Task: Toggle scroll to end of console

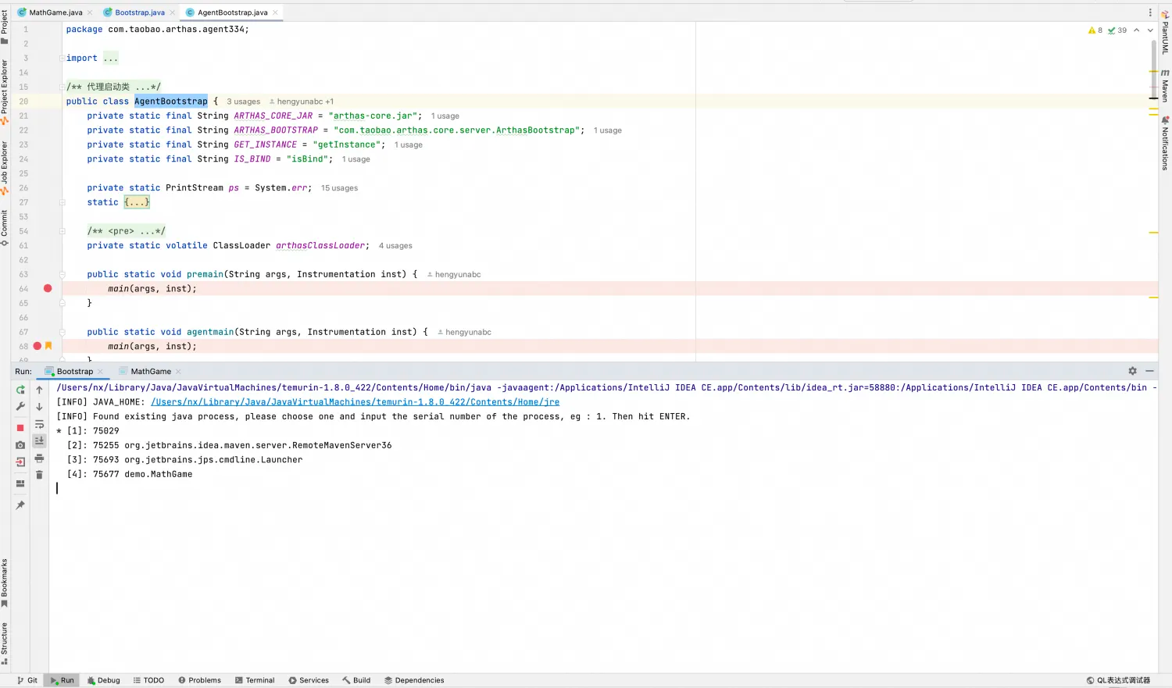Action: (39, 440)
